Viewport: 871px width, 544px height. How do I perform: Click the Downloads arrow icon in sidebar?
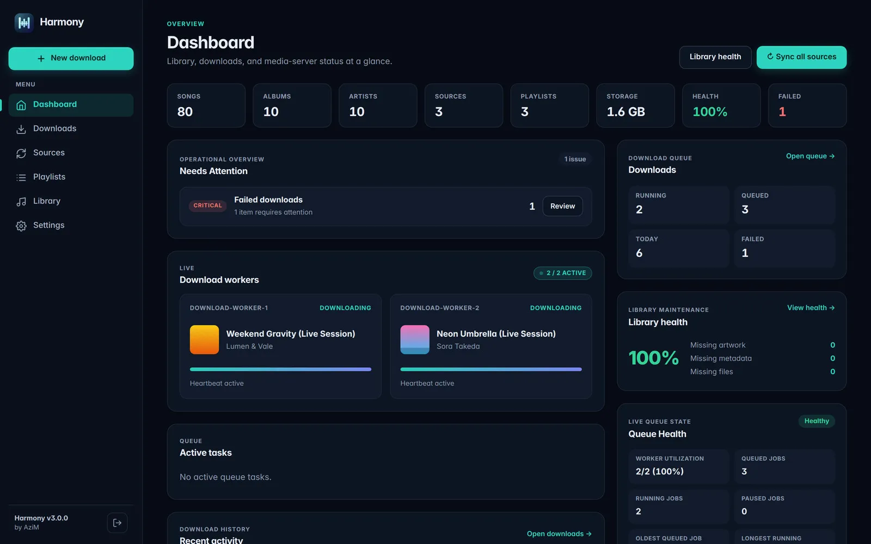[x=21, y=129]
